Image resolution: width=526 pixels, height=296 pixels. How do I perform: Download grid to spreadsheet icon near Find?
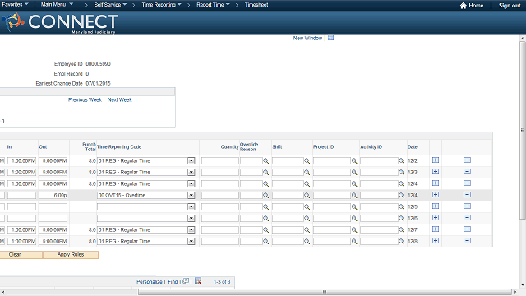(x=198, y=281)
